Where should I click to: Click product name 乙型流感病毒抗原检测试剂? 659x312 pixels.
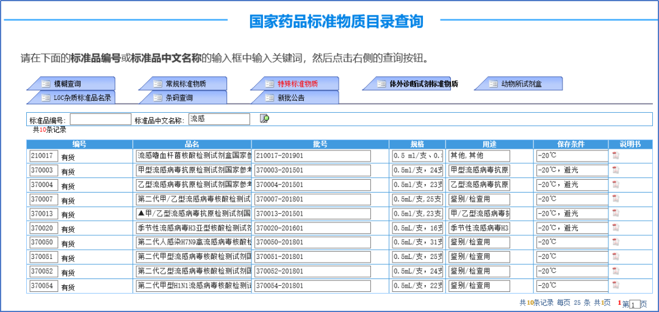click(x=194, y=185)
